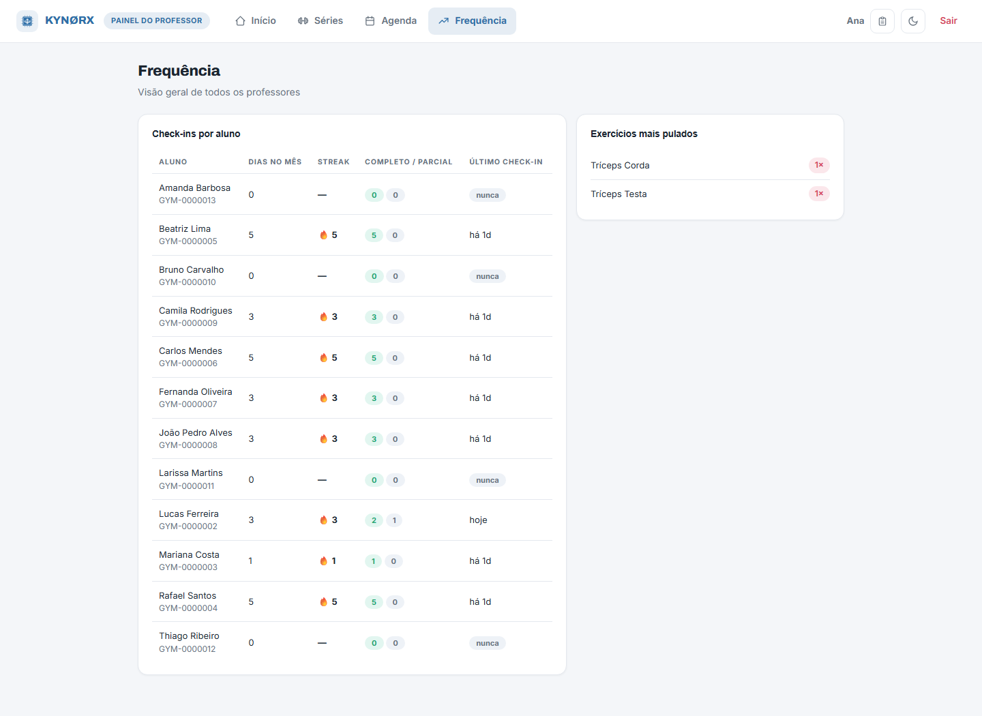This screenshot has height=716, width=982.
Task: Toggle dark mode with the moon icon
Action: (x=913, y=21)
